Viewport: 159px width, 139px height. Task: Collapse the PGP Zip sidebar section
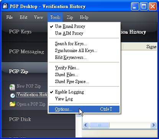point(25,71)
